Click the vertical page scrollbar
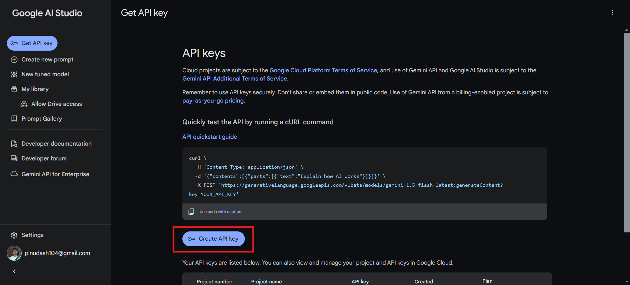Screen dimensions: 630x285 click(x=626, y=131)
